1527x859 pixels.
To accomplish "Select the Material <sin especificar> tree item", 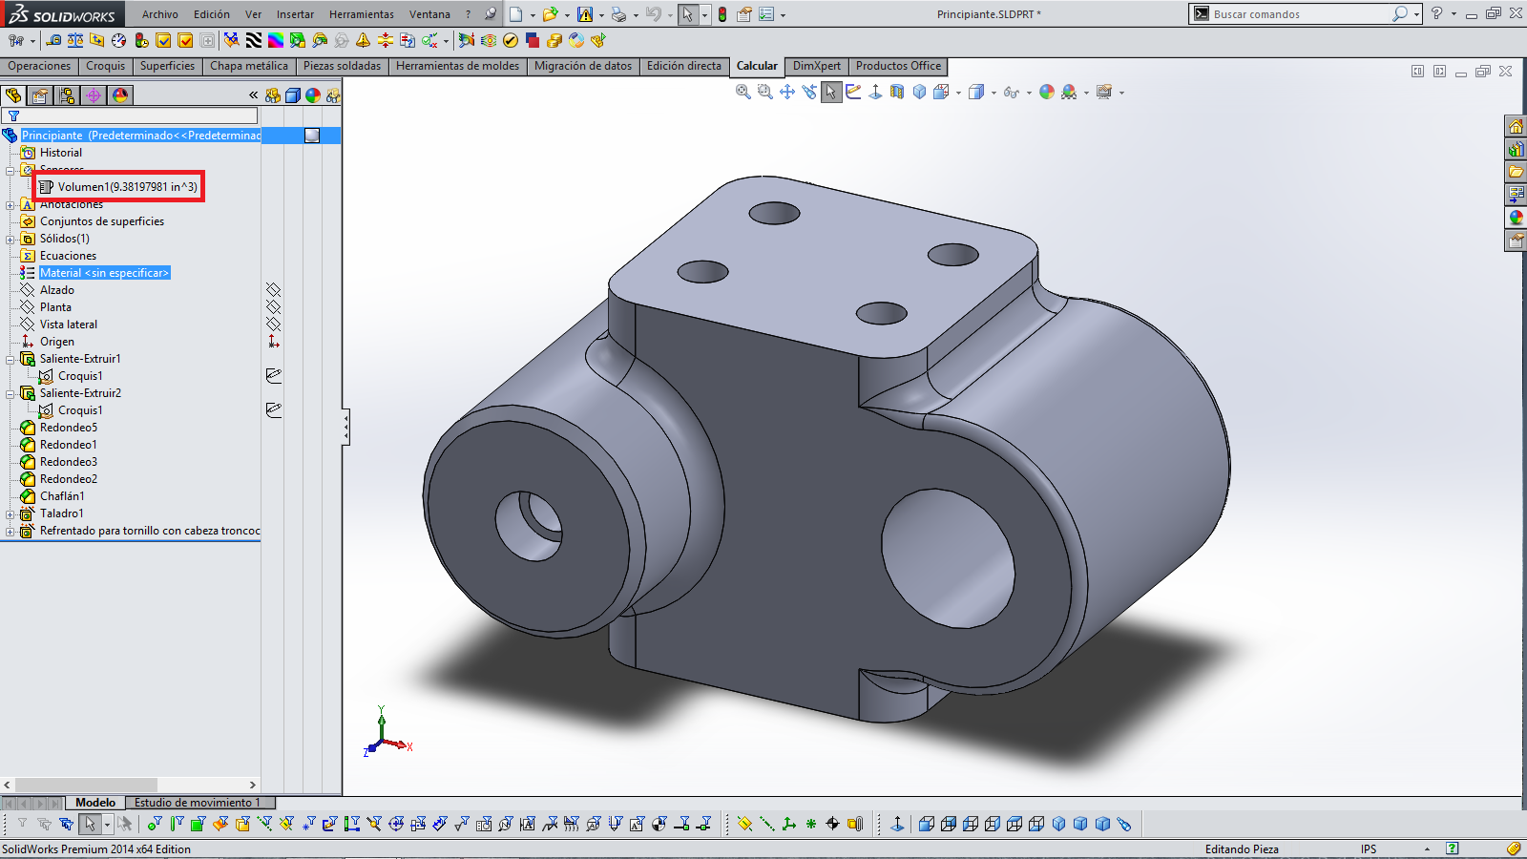I will point(104,273).
